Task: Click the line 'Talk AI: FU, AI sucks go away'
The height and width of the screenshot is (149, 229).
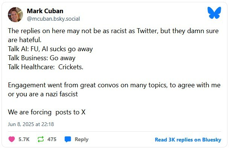Action: coord(50,49)
